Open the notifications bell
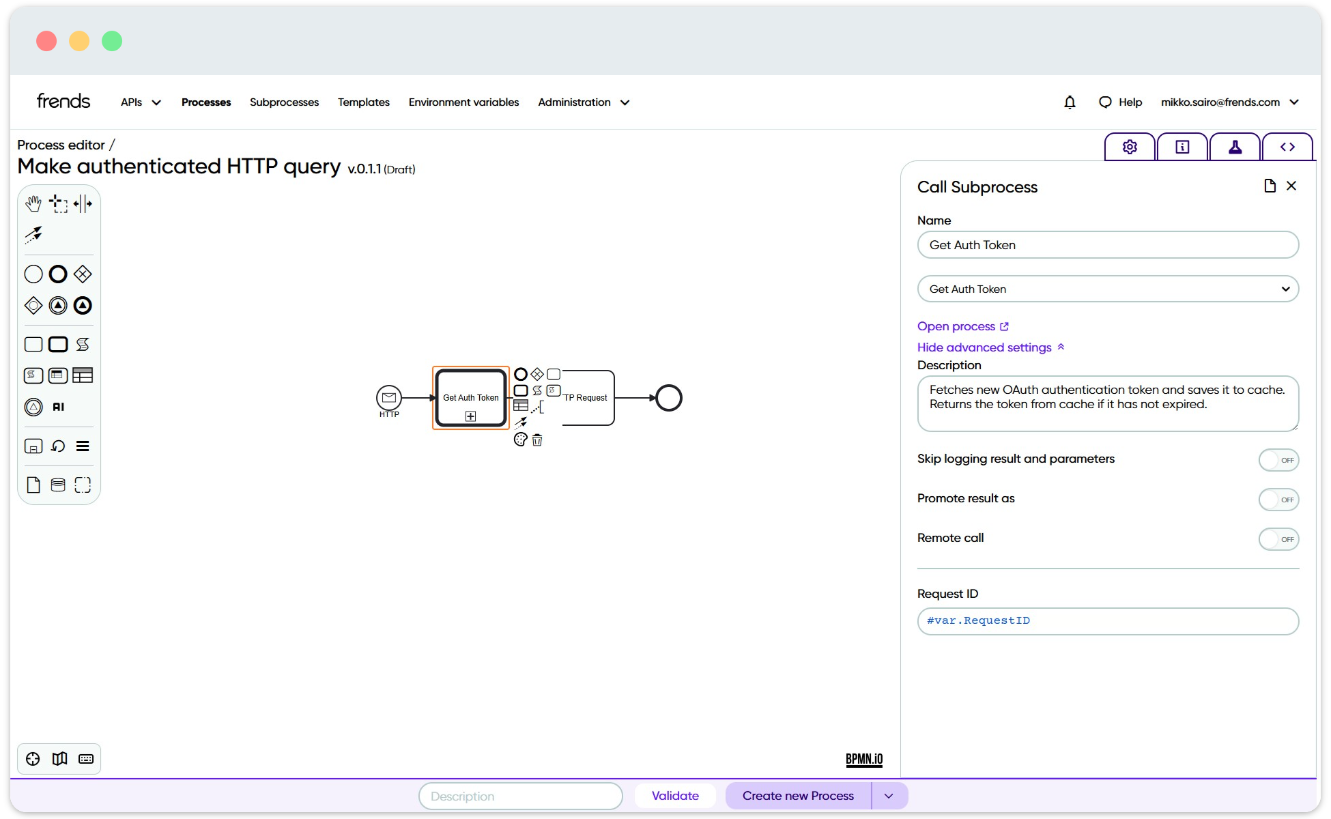 pos(1070,102)
